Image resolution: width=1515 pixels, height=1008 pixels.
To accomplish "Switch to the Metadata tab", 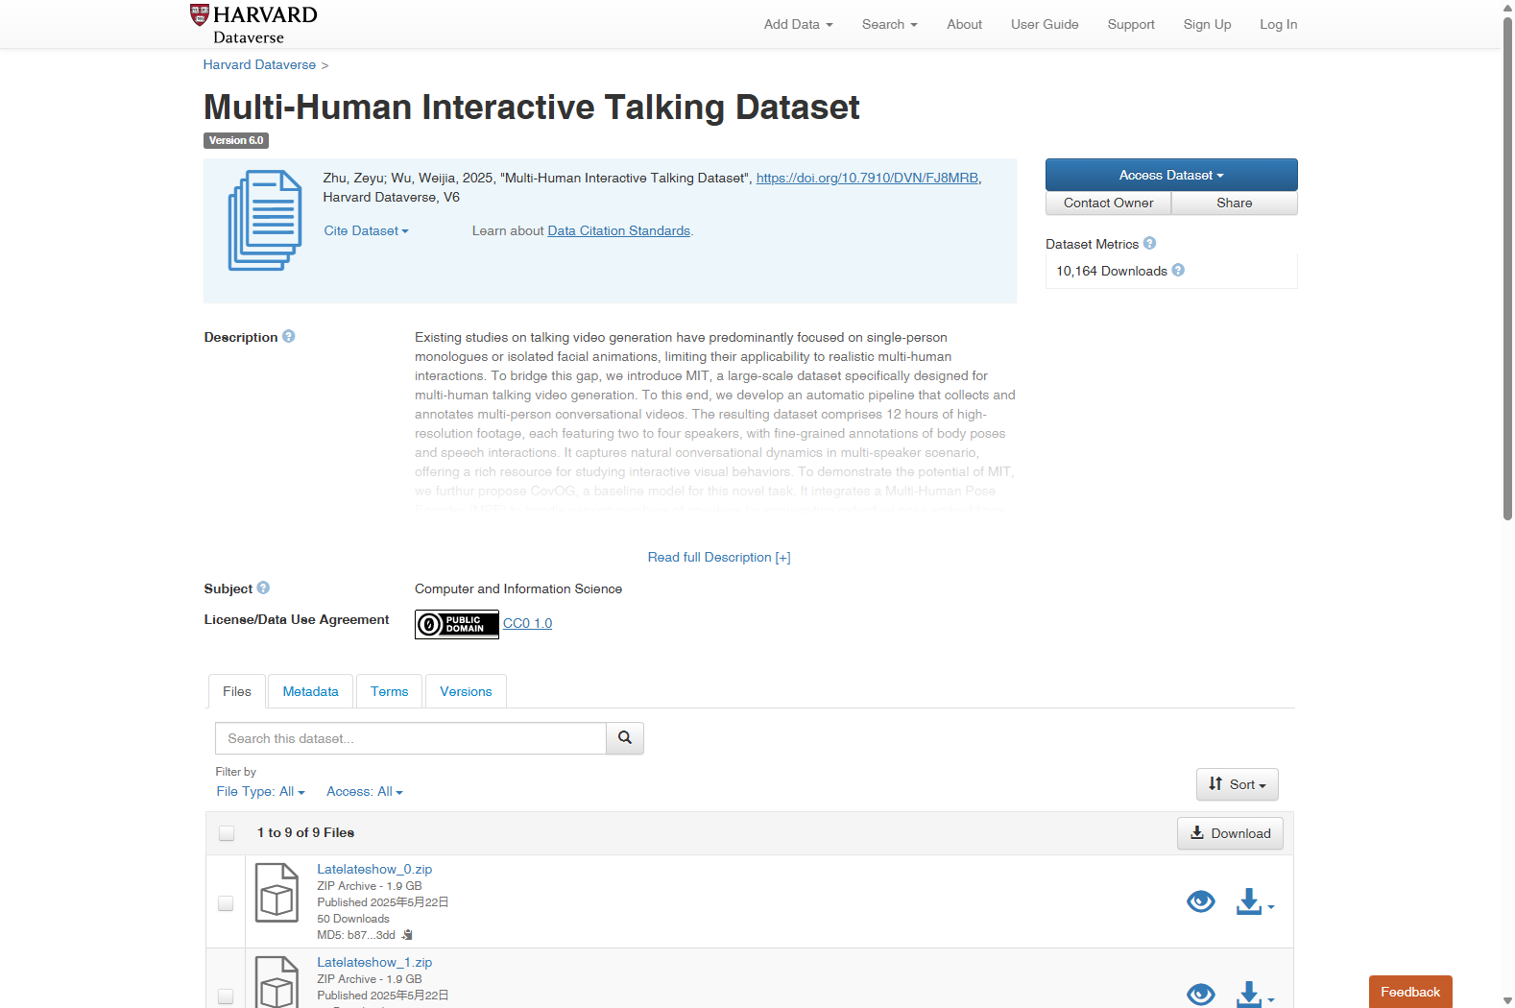I will (x=310, y=691).
